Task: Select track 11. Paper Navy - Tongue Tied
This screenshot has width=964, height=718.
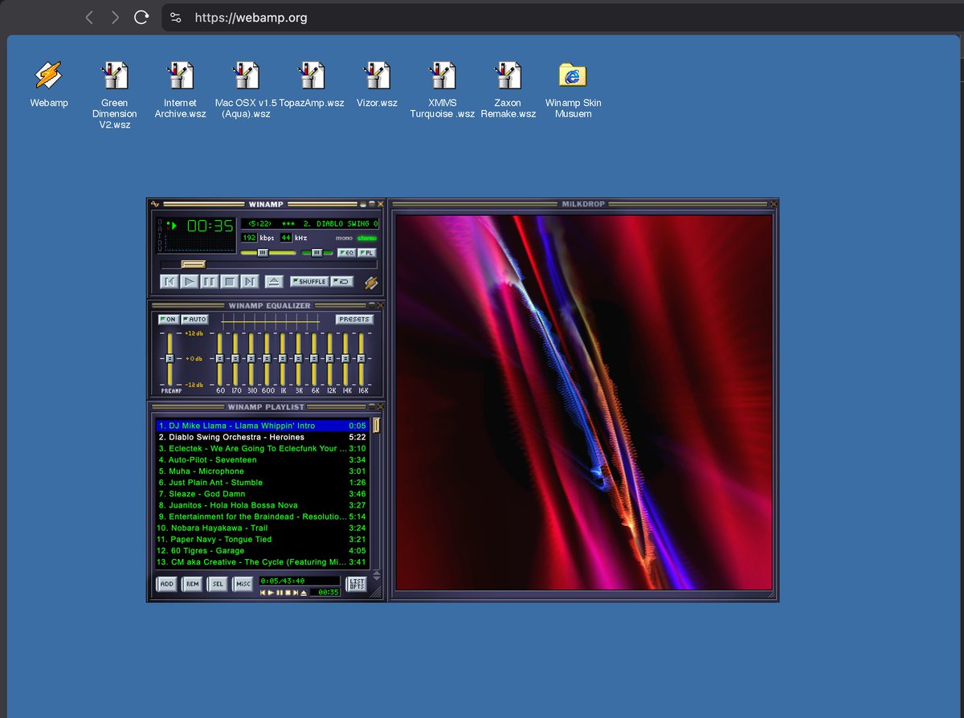Action: click(x=262, y=539)
